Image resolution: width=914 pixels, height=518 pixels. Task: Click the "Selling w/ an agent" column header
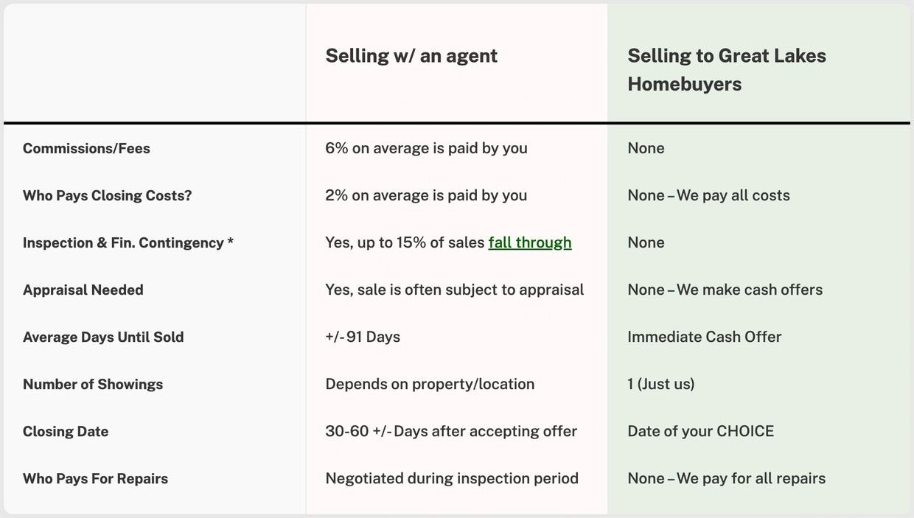pos(411,56)
